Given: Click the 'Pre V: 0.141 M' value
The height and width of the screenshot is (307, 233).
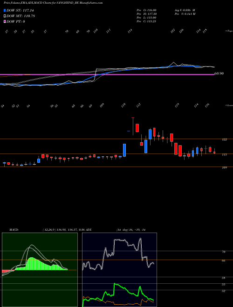Looking at the screenshot, I should pyautogui.click(x=185, y=14).
